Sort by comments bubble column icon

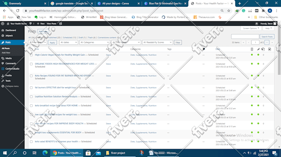pos(204,49)
